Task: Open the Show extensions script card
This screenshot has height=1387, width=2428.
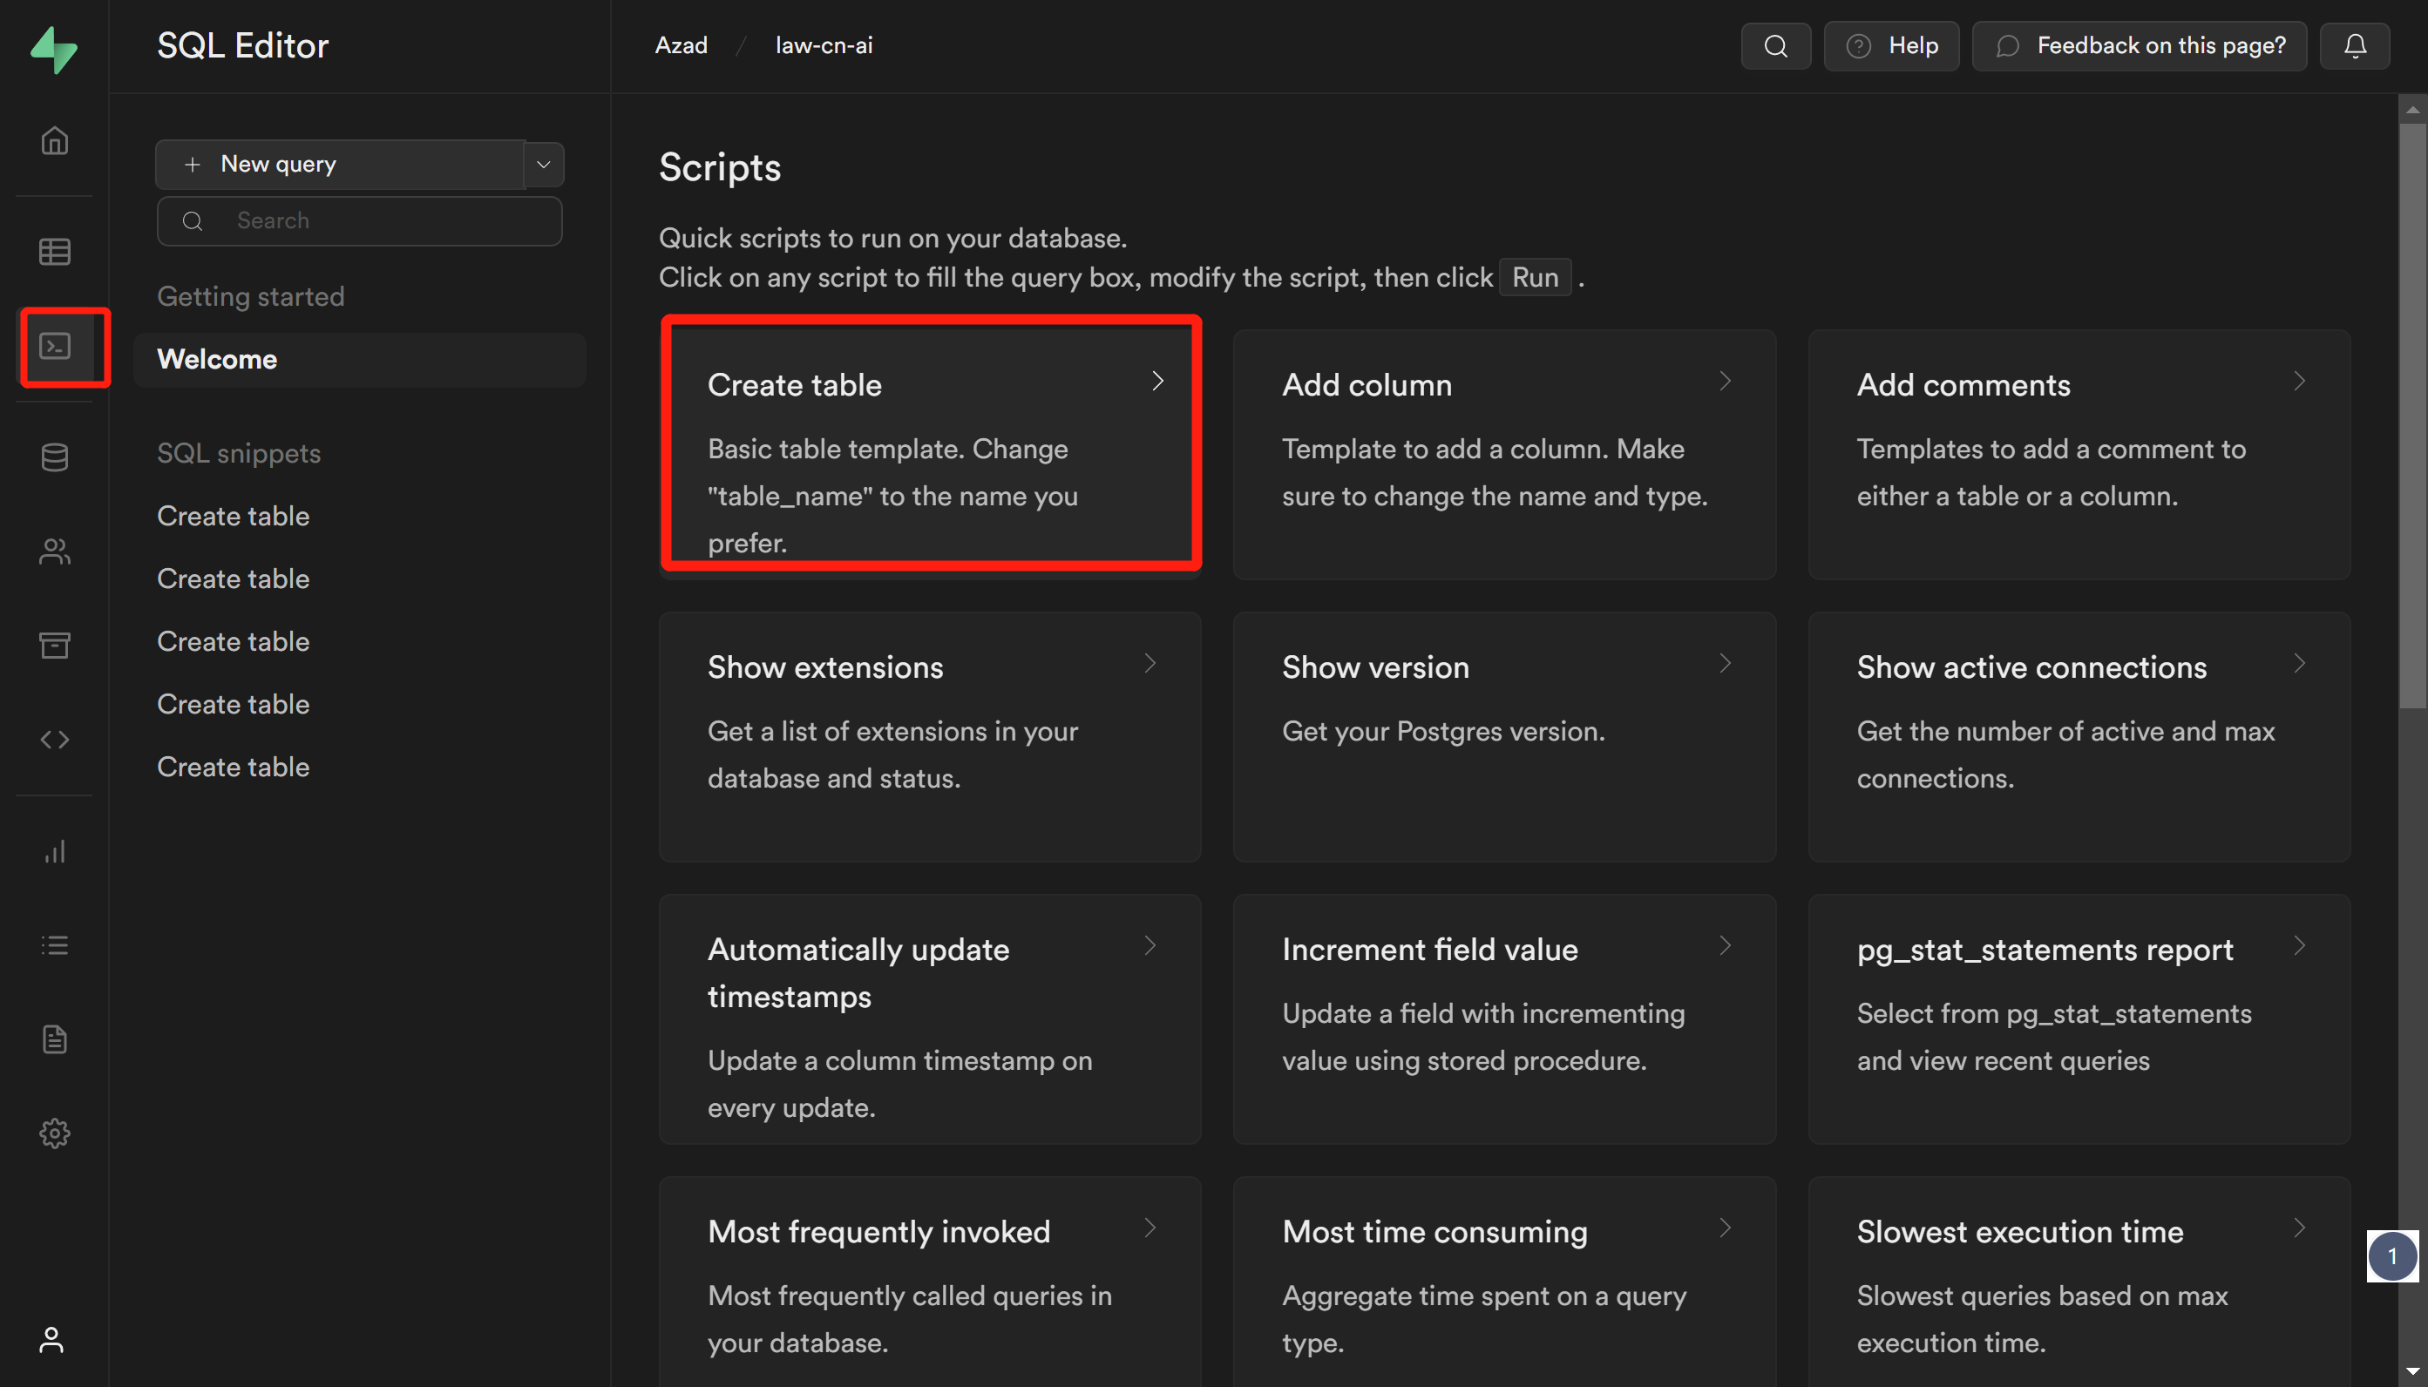Action: tap(930, 736)
